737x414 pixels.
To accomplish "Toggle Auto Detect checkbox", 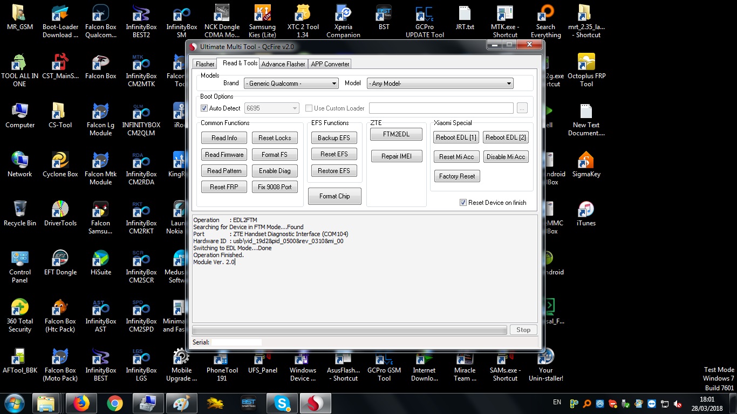I will (x=204, y=108).
